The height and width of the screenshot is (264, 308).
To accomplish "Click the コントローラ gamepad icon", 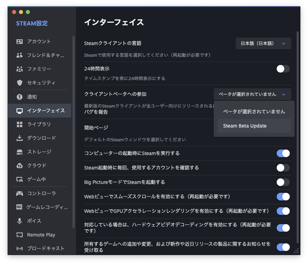I will (x=20, y=194).
